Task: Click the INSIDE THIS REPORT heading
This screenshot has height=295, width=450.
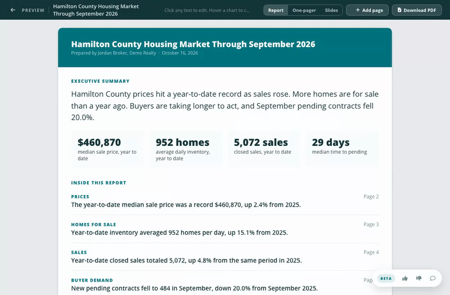Action: click(x=99, y=183)
